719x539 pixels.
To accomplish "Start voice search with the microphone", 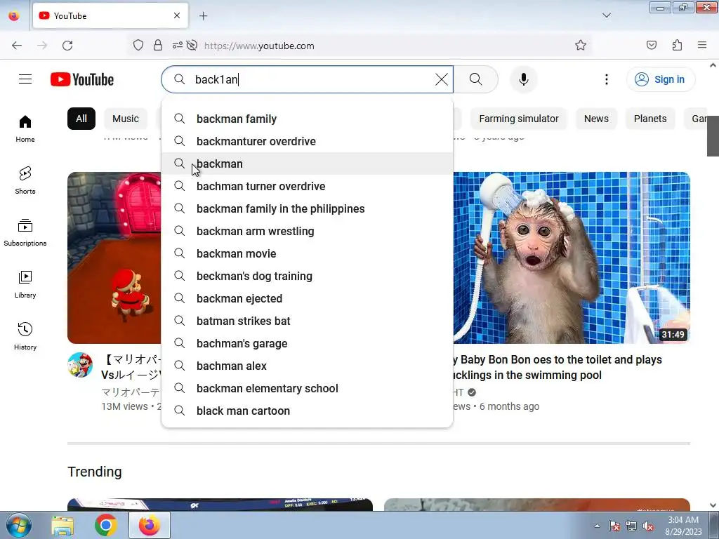I will 523,79.
